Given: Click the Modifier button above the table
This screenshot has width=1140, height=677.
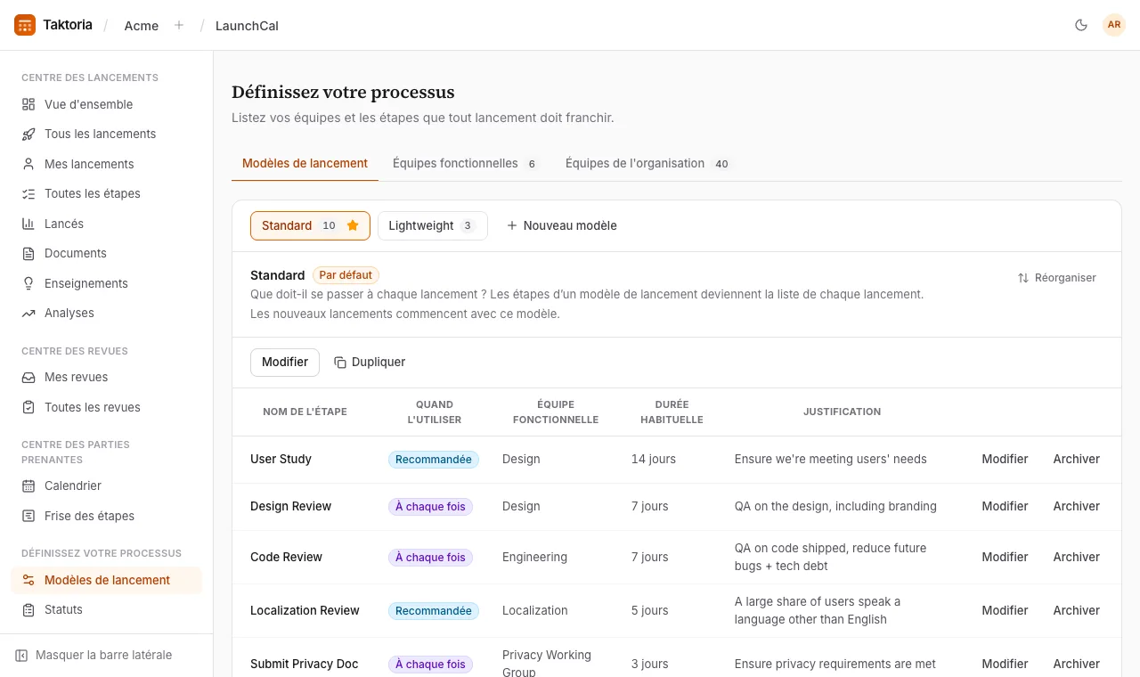Looking at the screenshot, I should 285,362.
